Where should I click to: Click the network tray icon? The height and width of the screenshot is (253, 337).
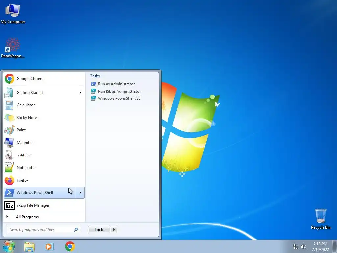[x=296, y=247]
